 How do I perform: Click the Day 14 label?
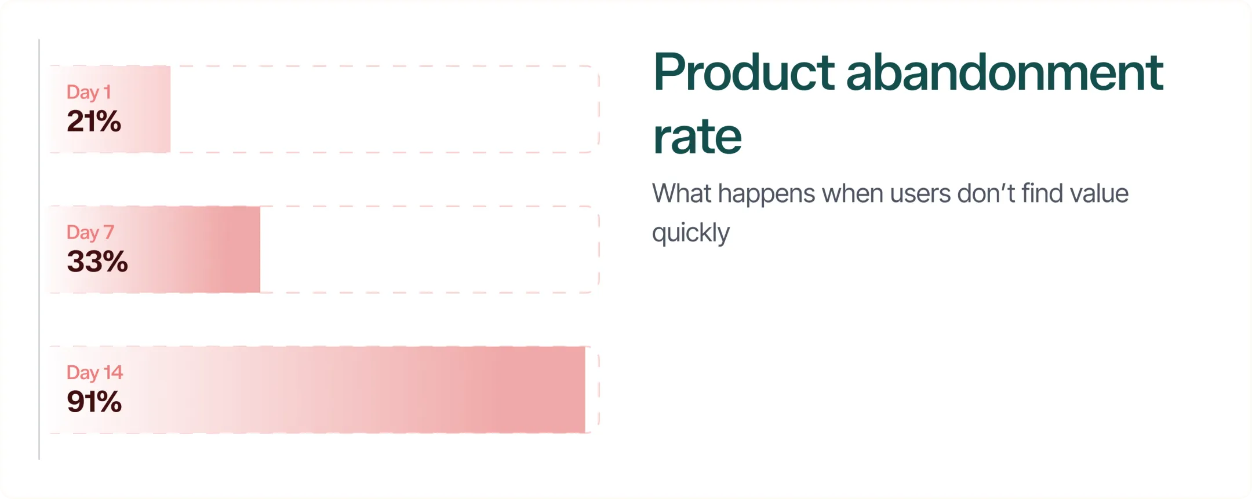click(94, 373)
